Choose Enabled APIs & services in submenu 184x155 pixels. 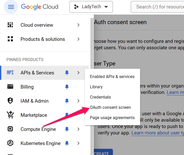[112, 76]
